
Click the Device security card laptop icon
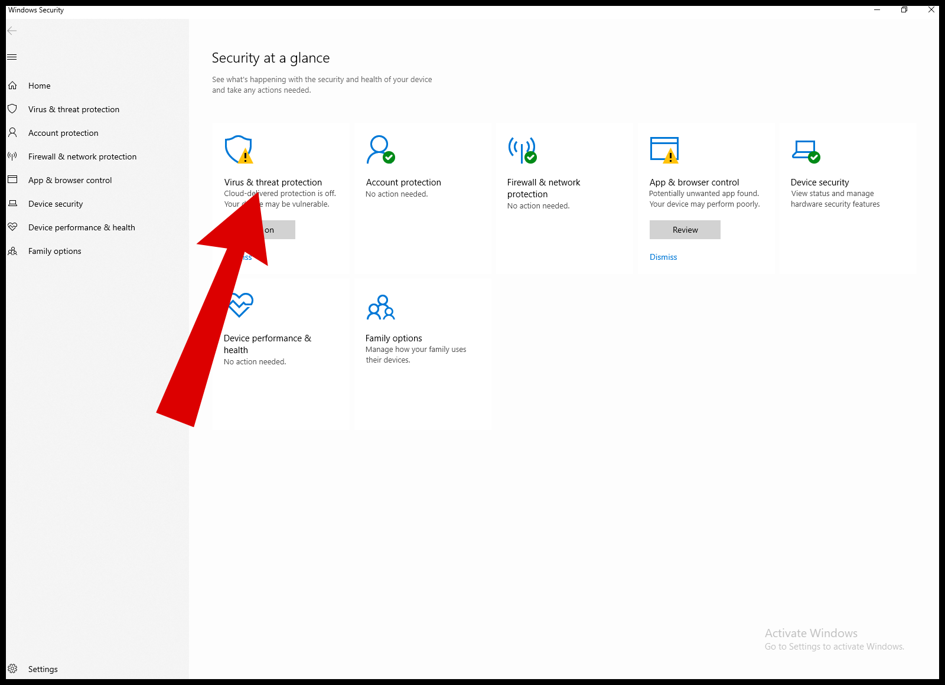[x=806, y=151]
